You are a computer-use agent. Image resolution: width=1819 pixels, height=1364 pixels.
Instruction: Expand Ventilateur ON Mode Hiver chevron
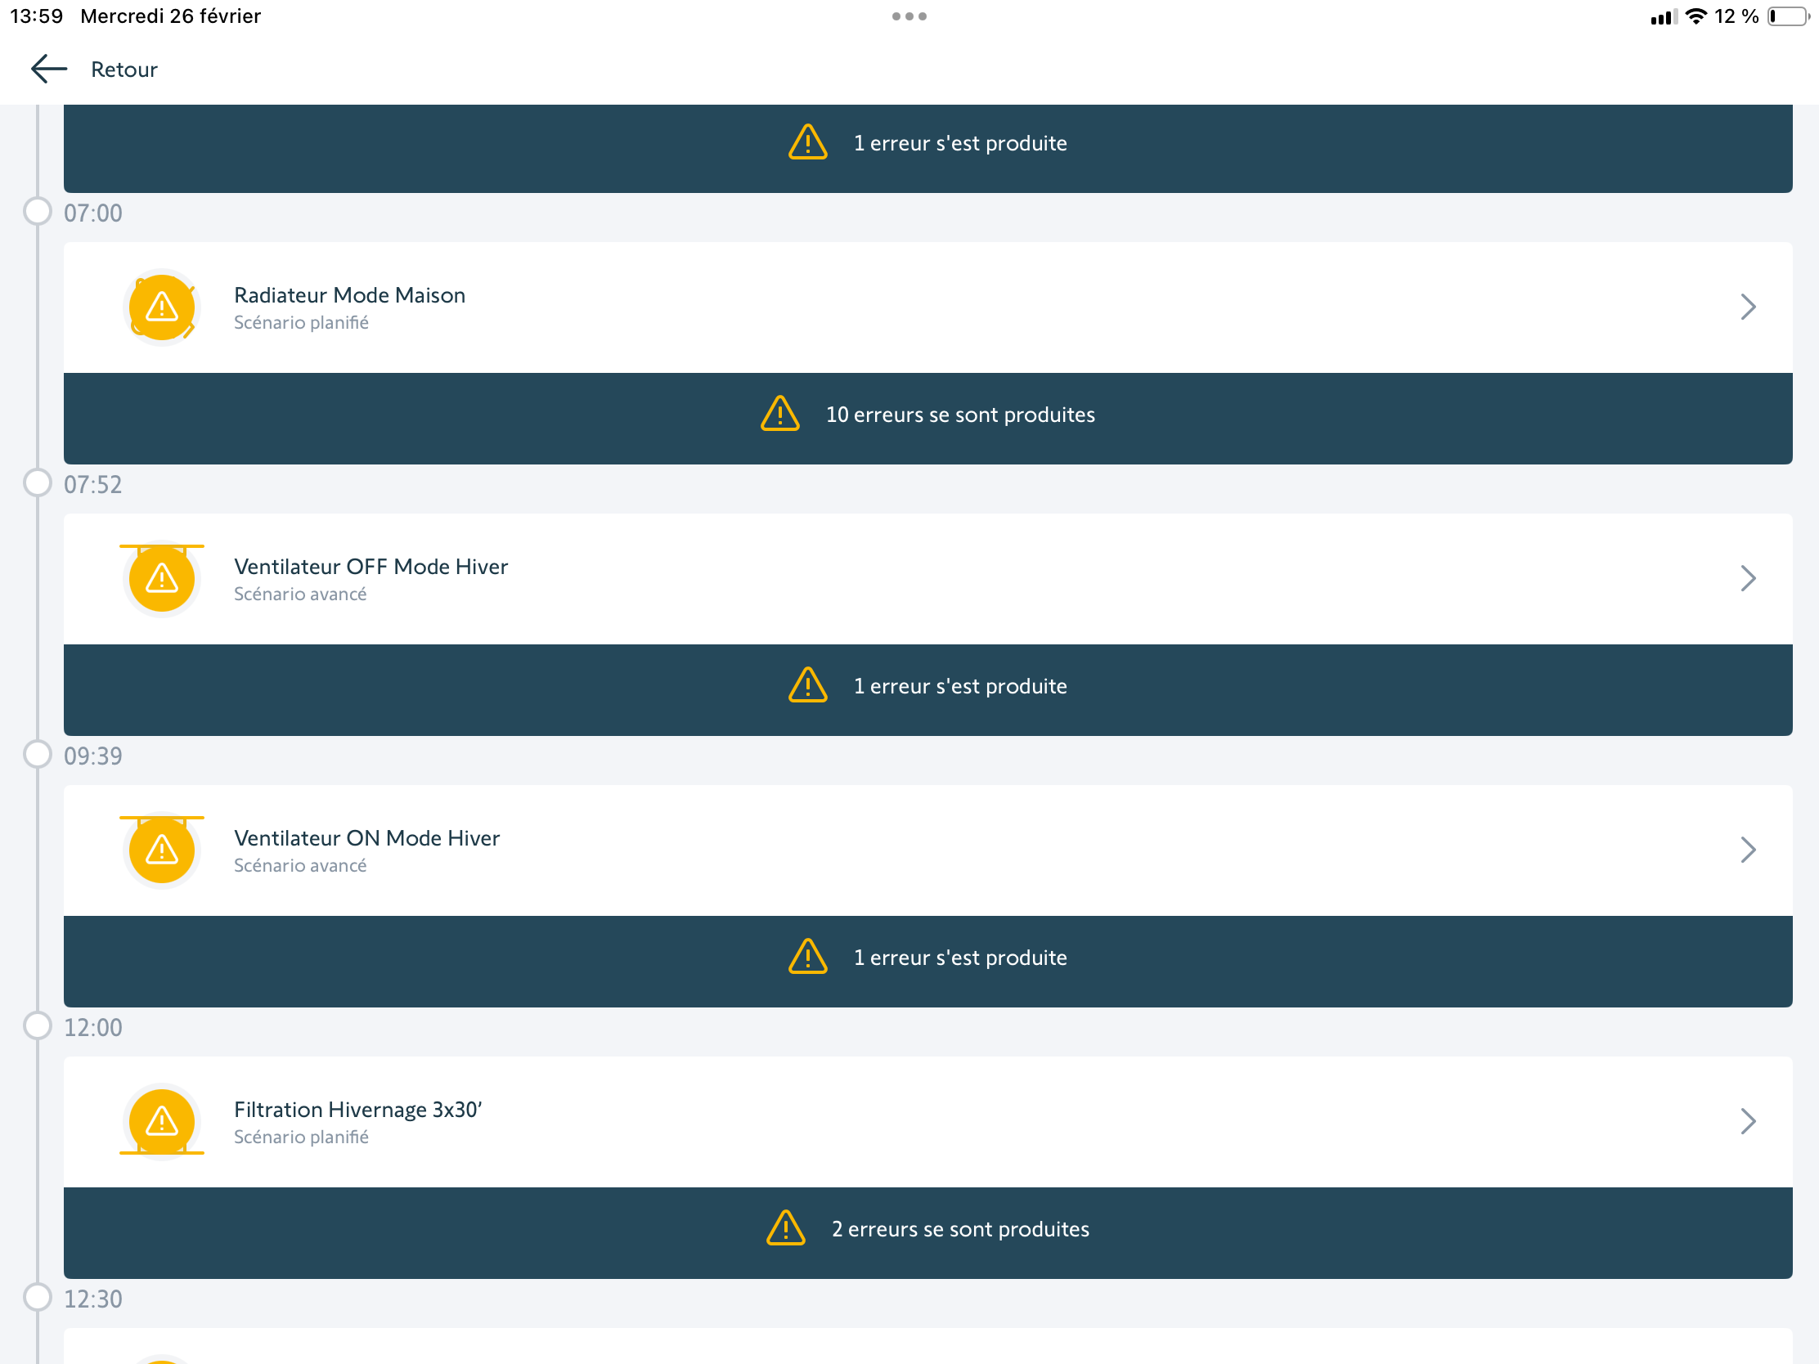tap(1748, 850)
